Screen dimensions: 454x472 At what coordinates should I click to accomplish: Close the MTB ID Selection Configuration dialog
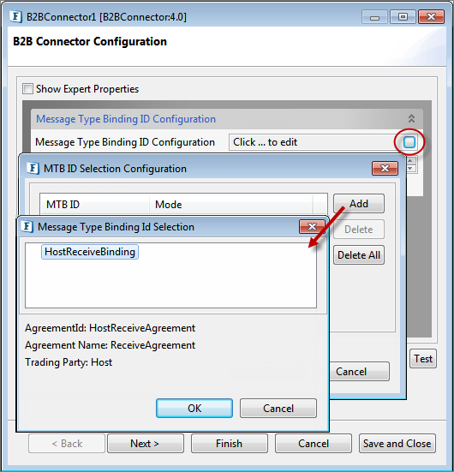tap(385, 168)
